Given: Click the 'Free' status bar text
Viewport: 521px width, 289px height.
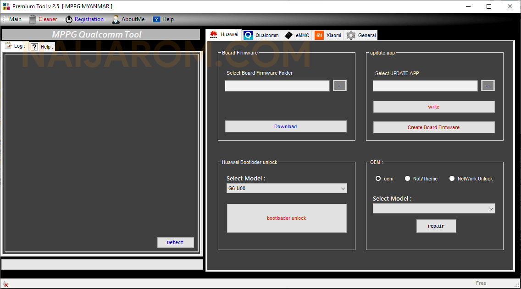Looking at the screenshot, I should click(481, 283).
